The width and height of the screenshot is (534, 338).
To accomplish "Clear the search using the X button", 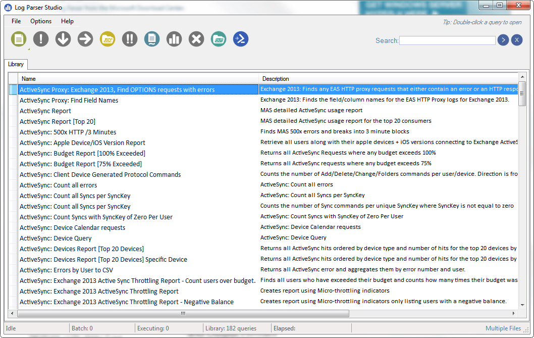I will pos(516,40).
